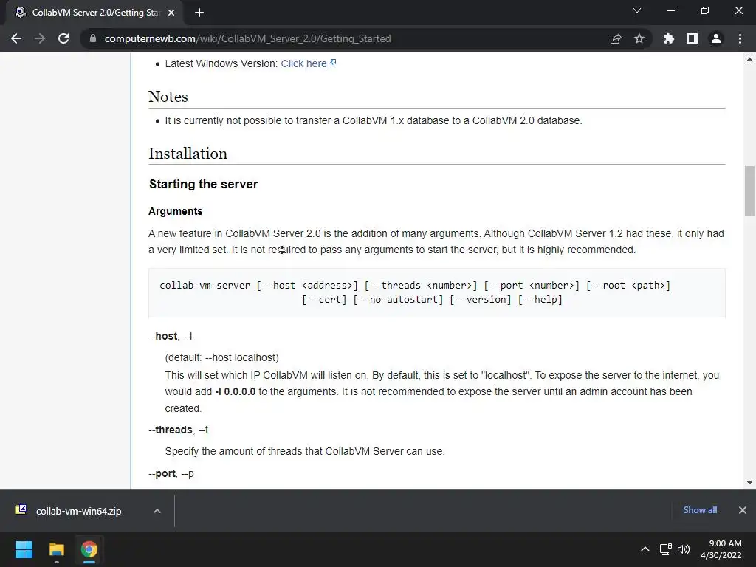
Task: Click the scrollbar down arrow
Action: 749,483
